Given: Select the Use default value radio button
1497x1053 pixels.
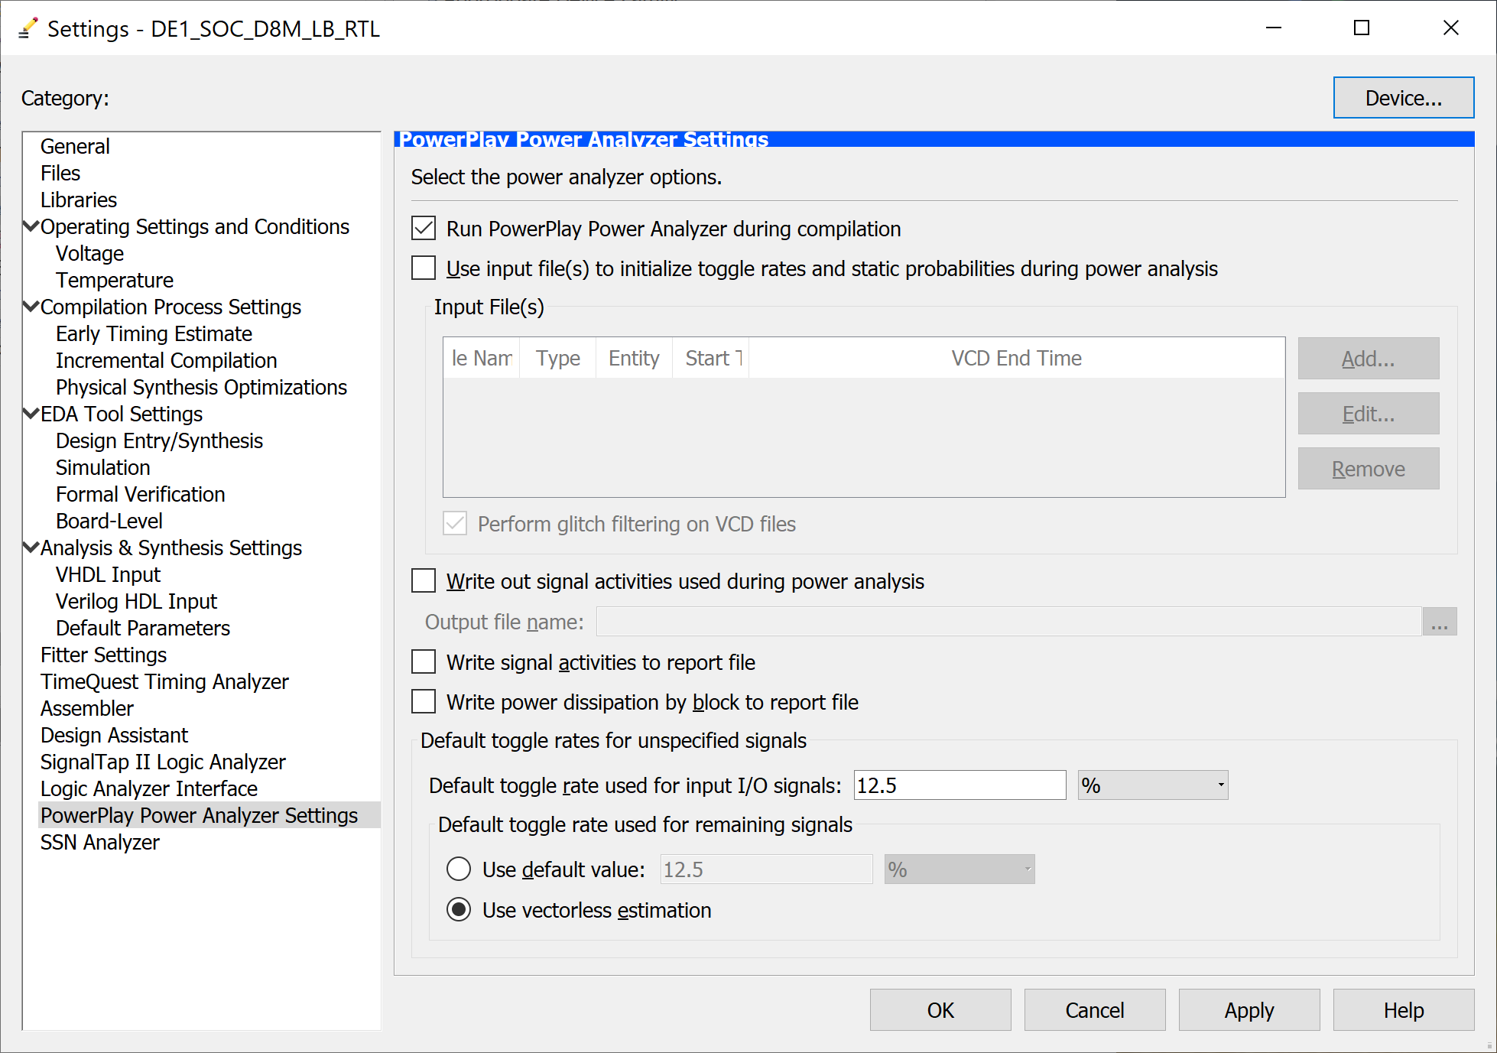Looking at the screenshot, I should pyautogui.click(x=459, y=869).
